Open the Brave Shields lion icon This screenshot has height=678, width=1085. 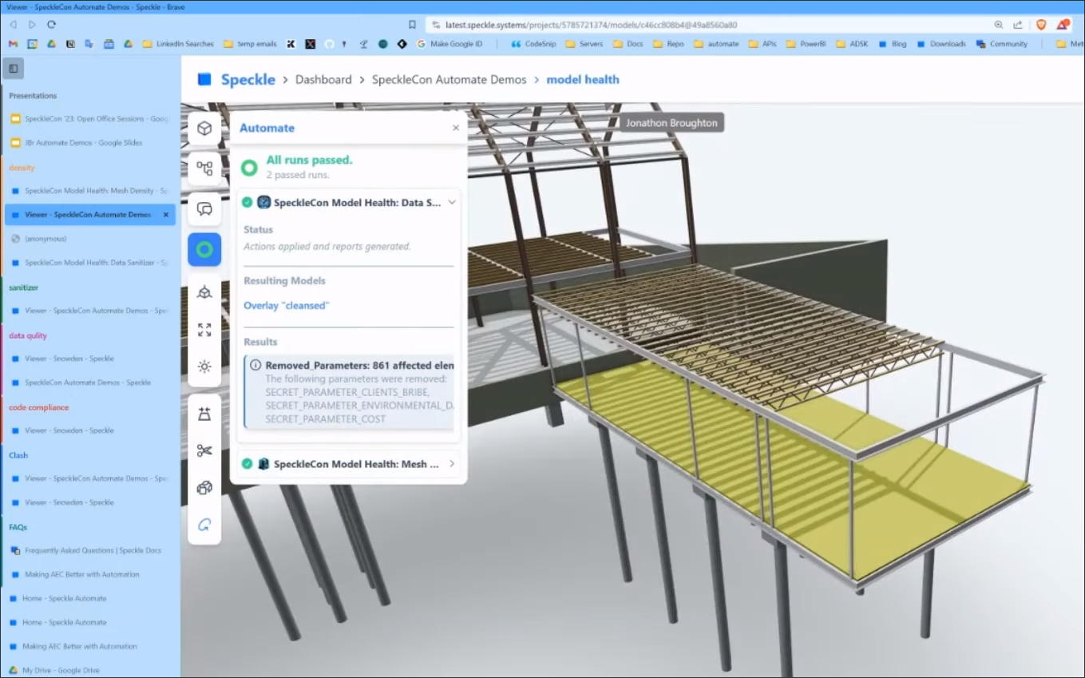point(1041,25)
